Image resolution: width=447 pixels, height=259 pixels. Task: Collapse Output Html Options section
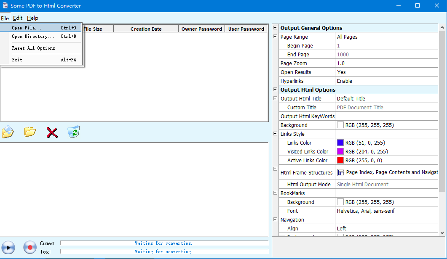pos(276,90)
